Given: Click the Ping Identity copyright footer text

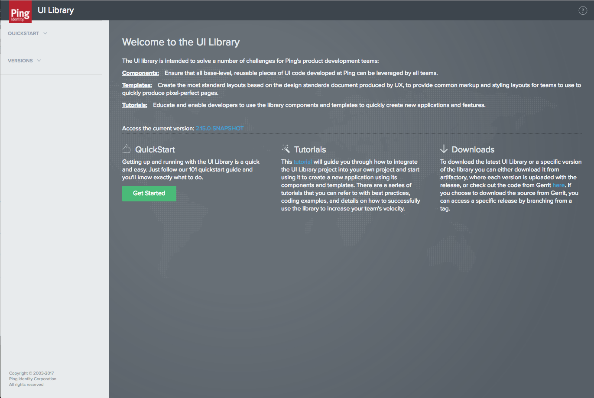Looking at the screenshot, I should tap(32, 379).
